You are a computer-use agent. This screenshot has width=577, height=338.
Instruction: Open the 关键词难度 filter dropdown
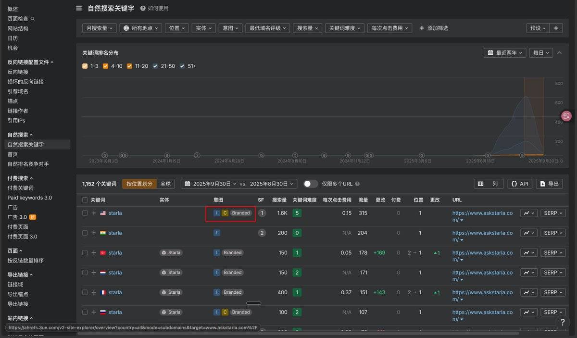pos(345,28)
